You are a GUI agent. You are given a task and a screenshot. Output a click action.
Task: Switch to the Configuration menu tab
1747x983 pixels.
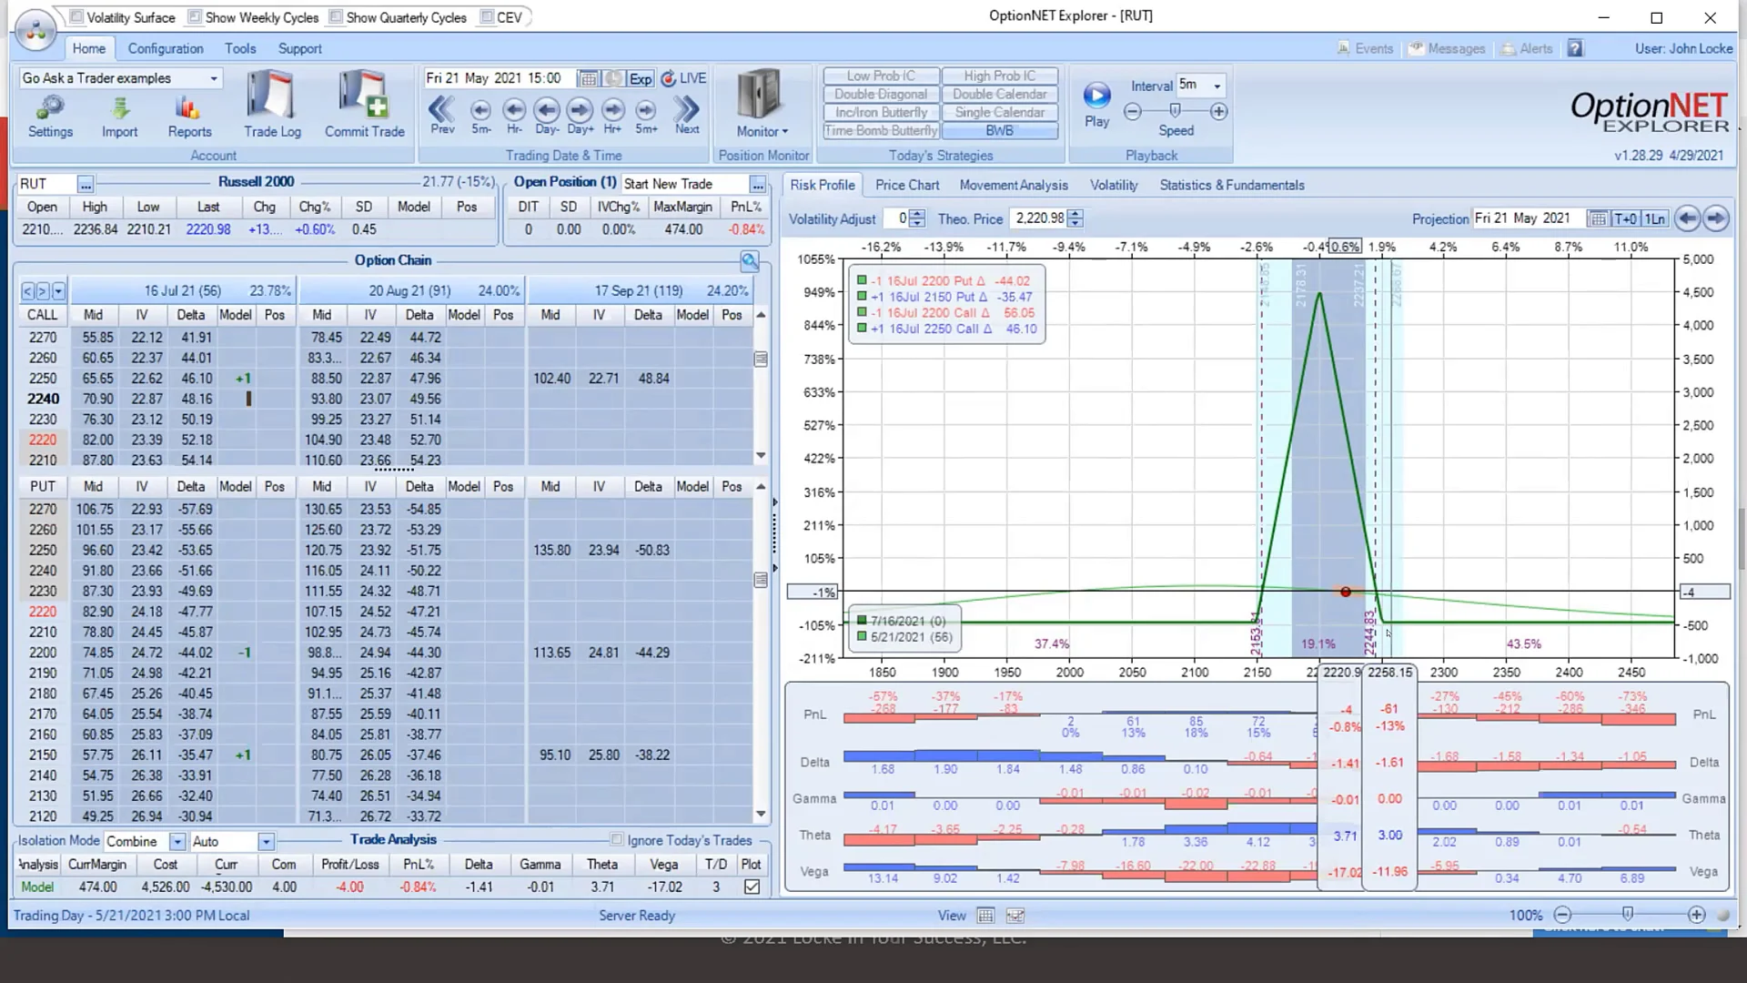(166, 49)
